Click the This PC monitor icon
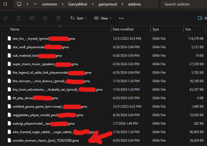207x146 pixels. [19, 4]
